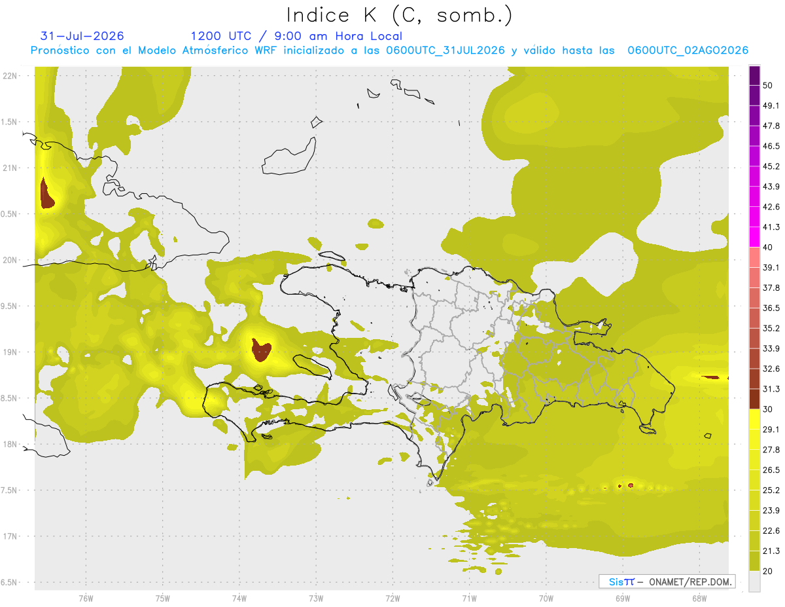Click the latitude label '17N'
The height and width of the screenshot is (607, 785).
[11, 536]
